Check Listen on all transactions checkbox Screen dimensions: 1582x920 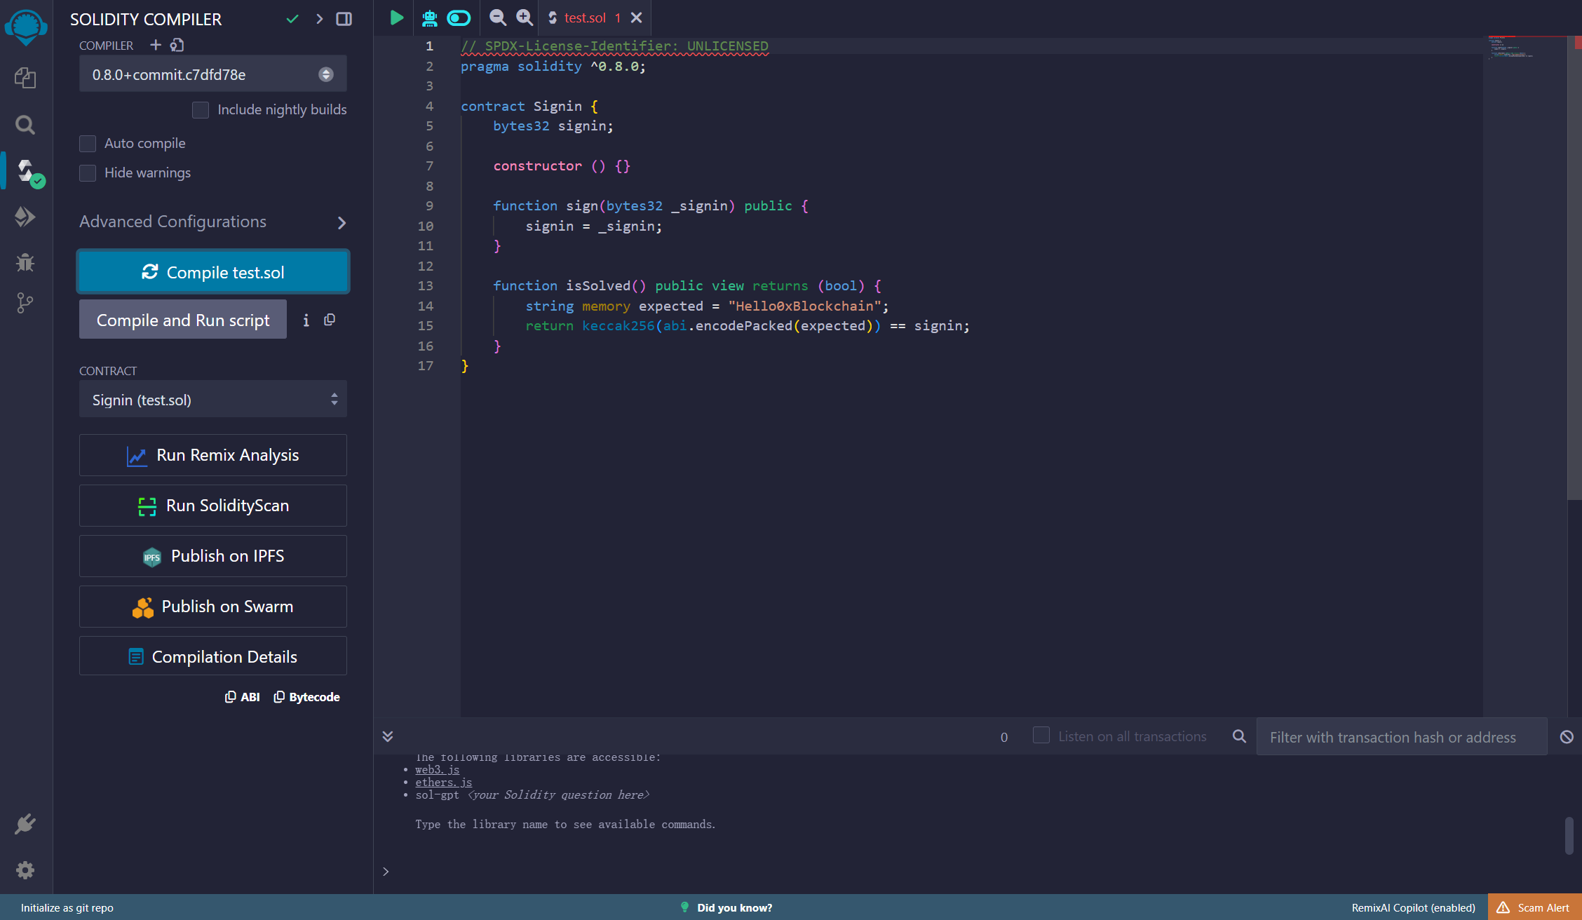(x=1041, y=735)
